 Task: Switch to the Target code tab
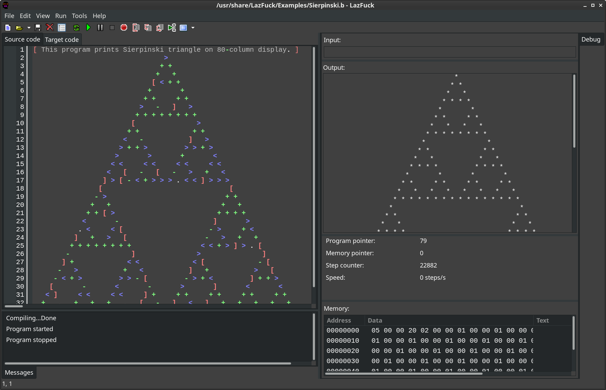tap(62, 39)
